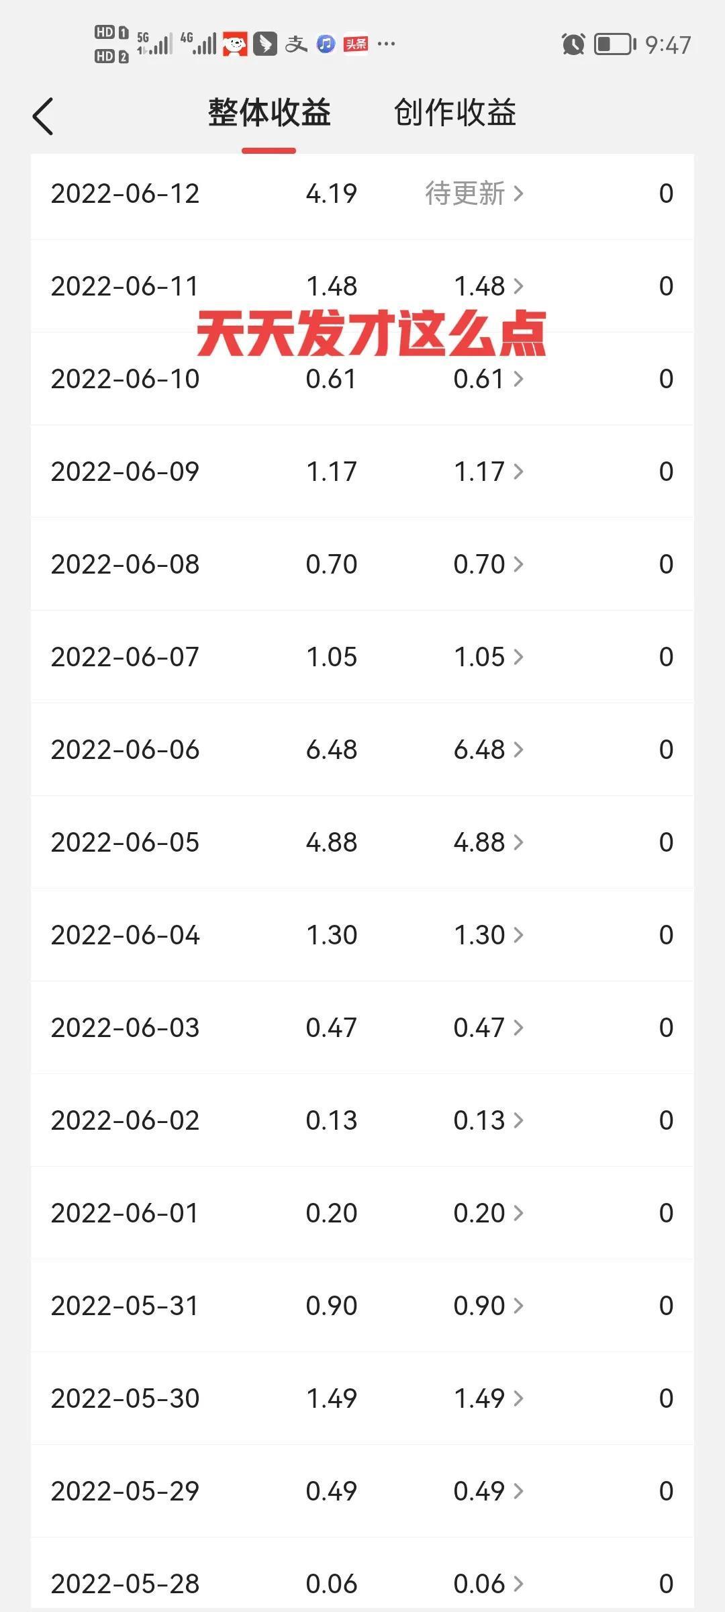Open the 4.88 breakdown for 2022-06-05
Viewport: 725px width, 1612px height.
click(x=488, y=842)
